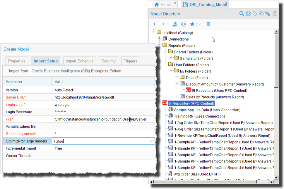
Task: Click the vertical scrollbar up arrow in tree
Action: tap(276, 32)
